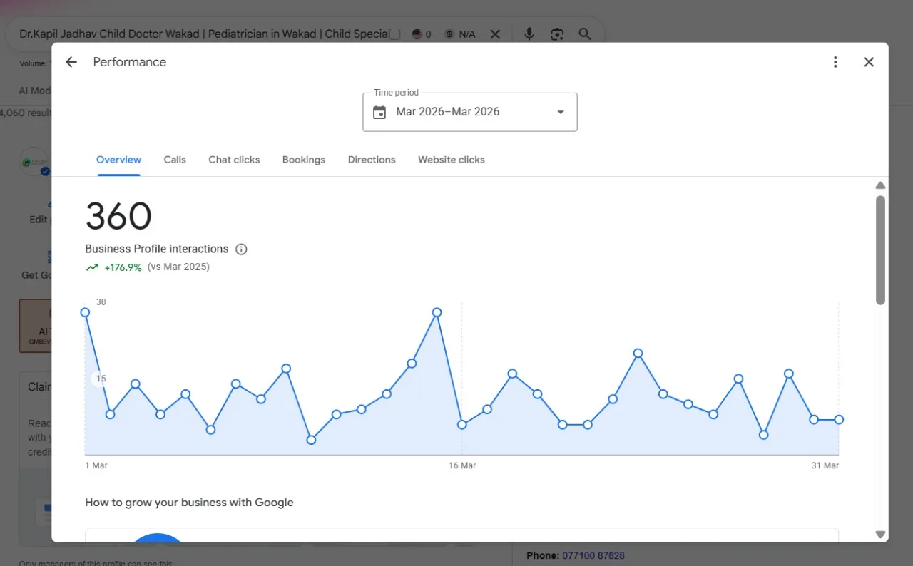Switch to the Overview tab

pos(118,160)
